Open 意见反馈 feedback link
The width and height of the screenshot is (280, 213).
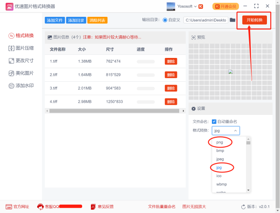pyautogui.click(x=102, y=207)
